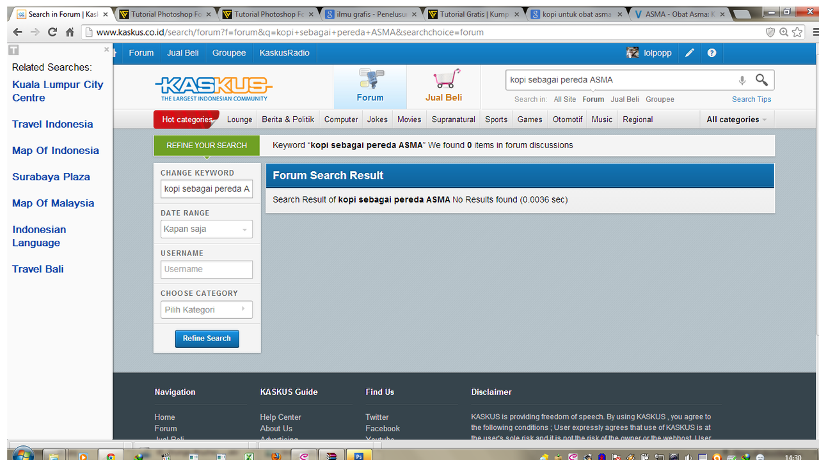The image size is (819, 460).
Task: Click the KASKUS logo
Action: click(x=214, y=88)
